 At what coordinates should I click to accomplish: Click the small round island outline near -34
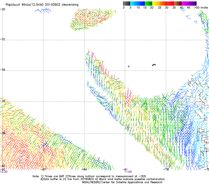[129, 67]
